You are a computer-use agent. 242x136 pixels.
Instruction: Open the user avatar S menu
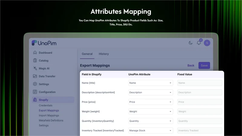[207, 43]
